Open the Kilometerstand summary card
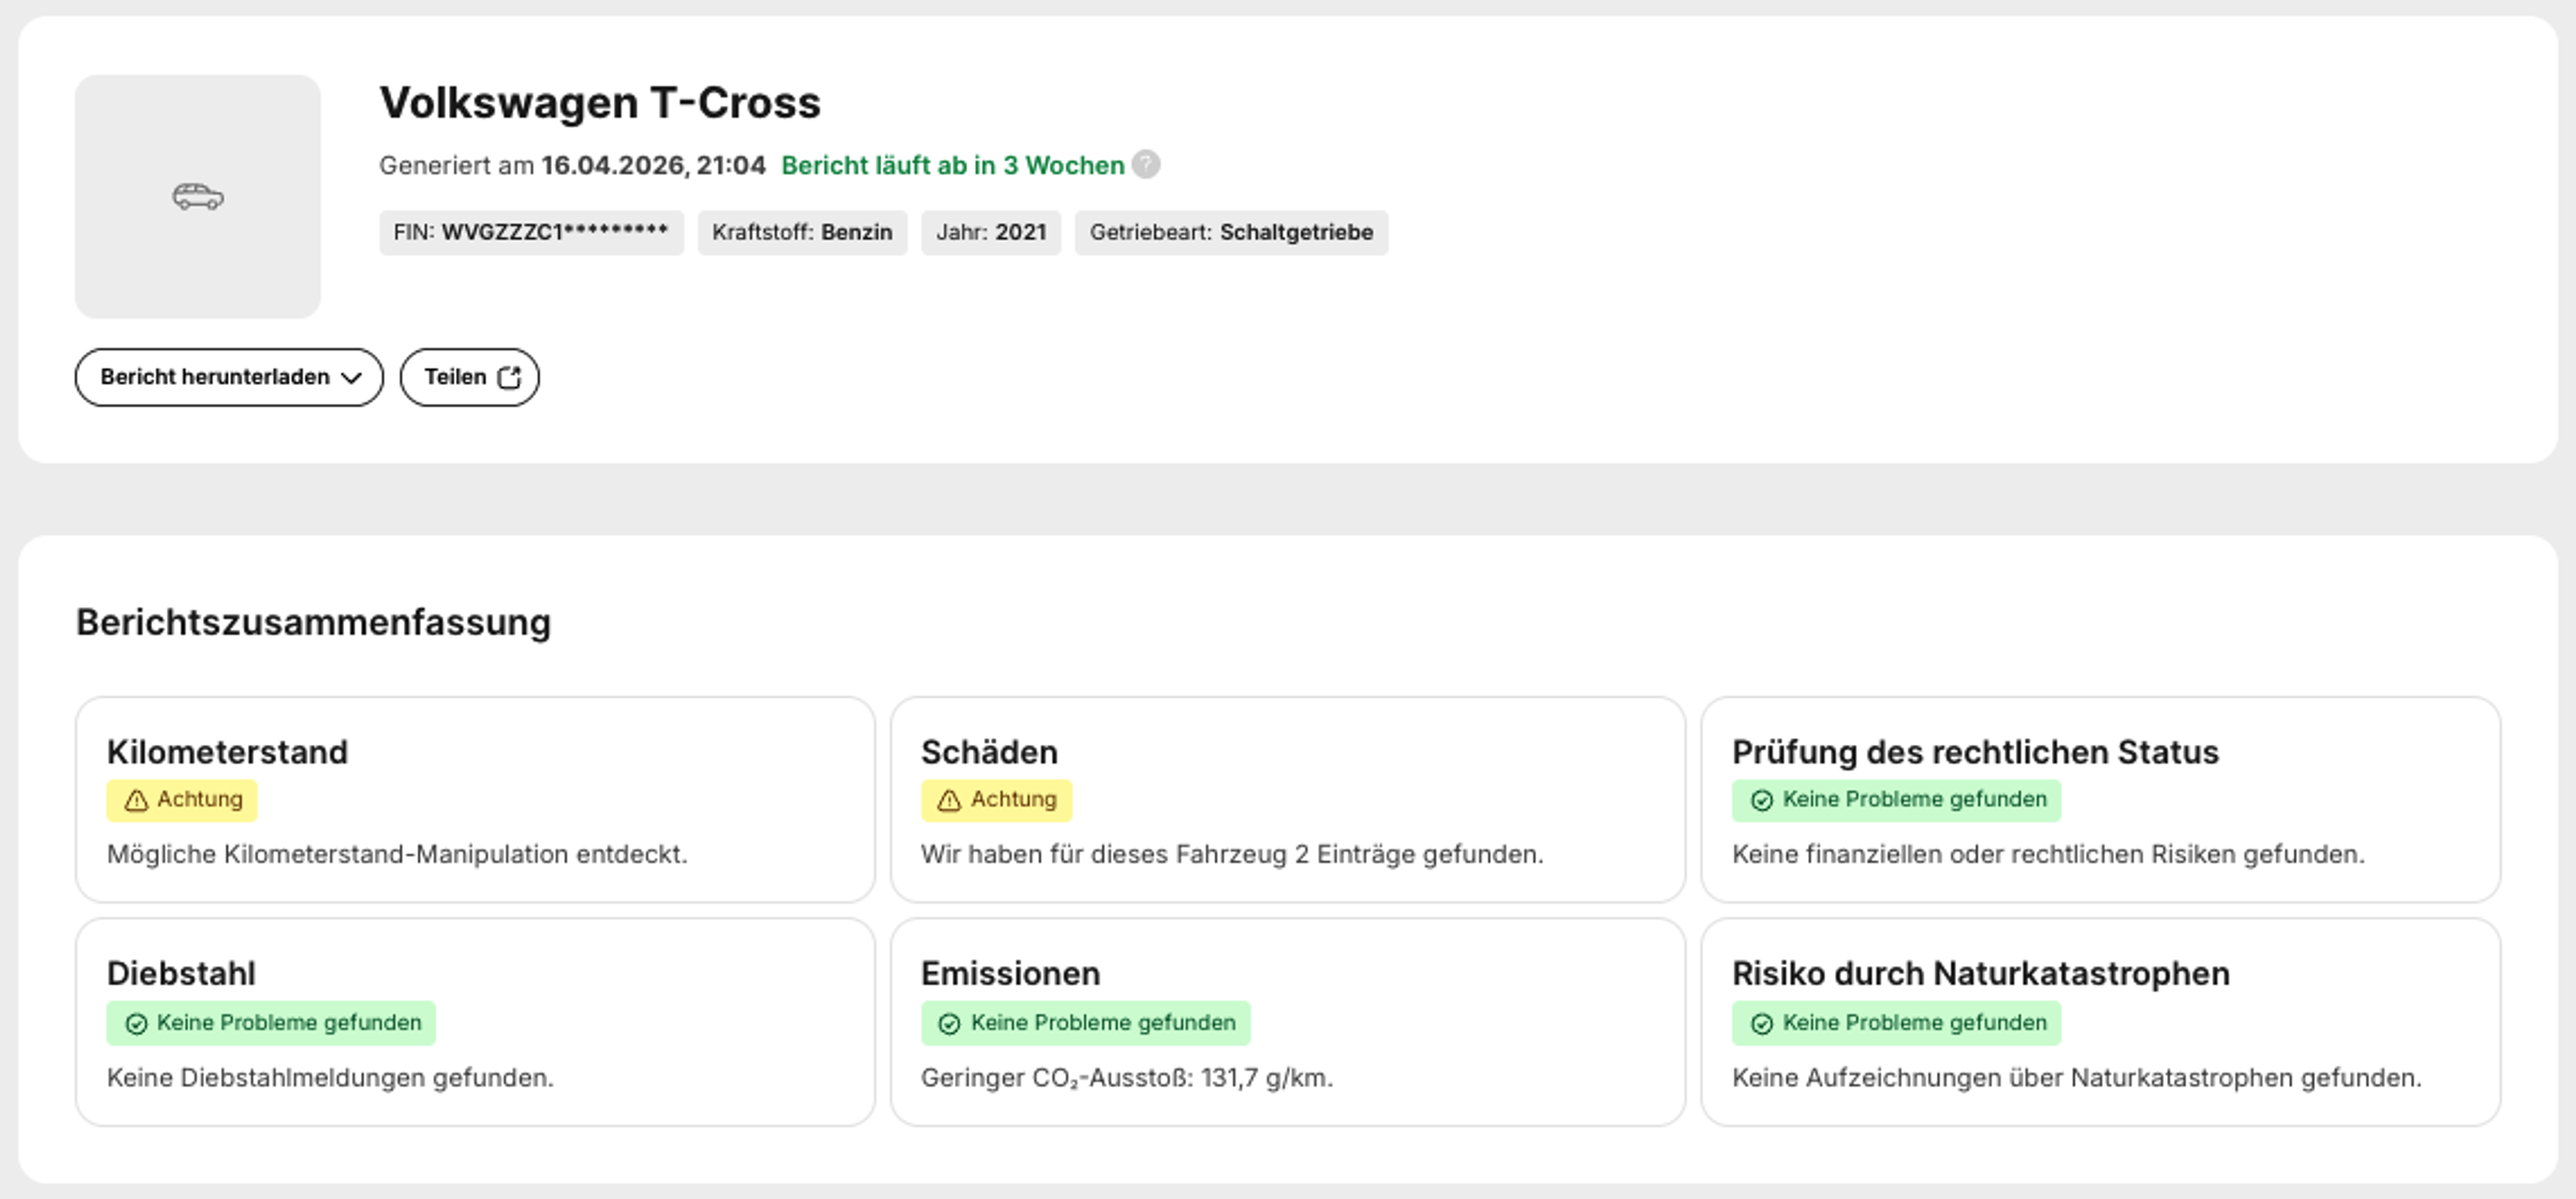 (475, 799)
